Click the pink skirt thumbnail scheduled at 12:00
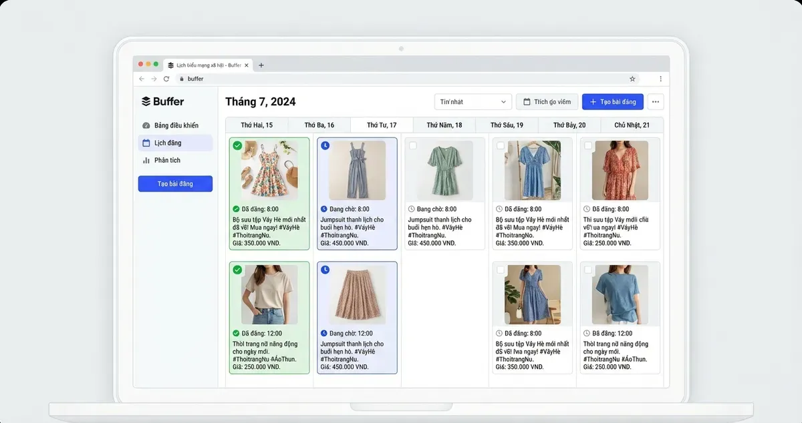The height and width of the screenshot is (423, 802). coord(357,294)
